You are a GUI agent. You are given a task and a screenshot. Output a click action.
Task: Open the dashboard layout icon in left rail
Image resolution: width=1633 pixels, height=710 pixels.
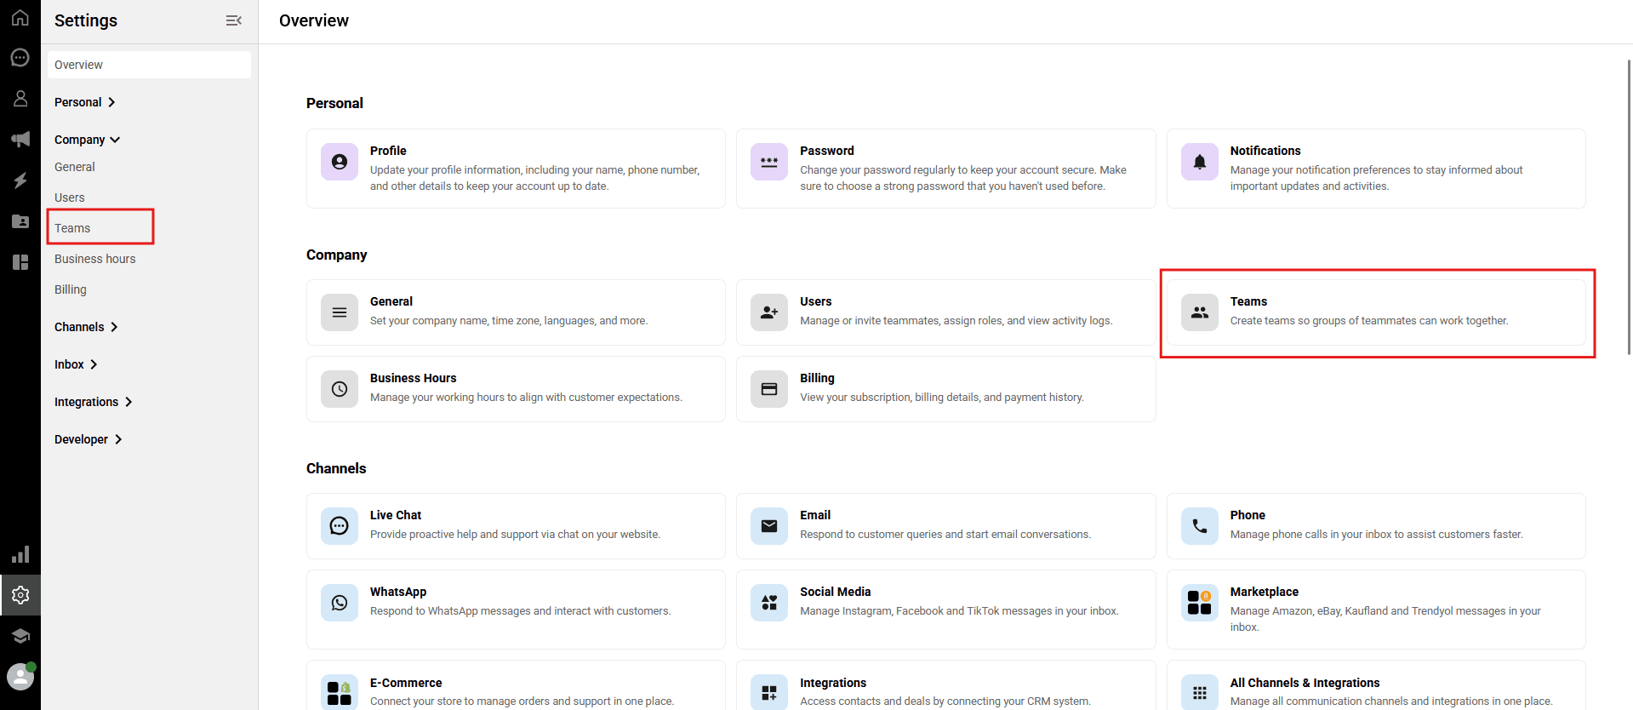coord(20,262)
